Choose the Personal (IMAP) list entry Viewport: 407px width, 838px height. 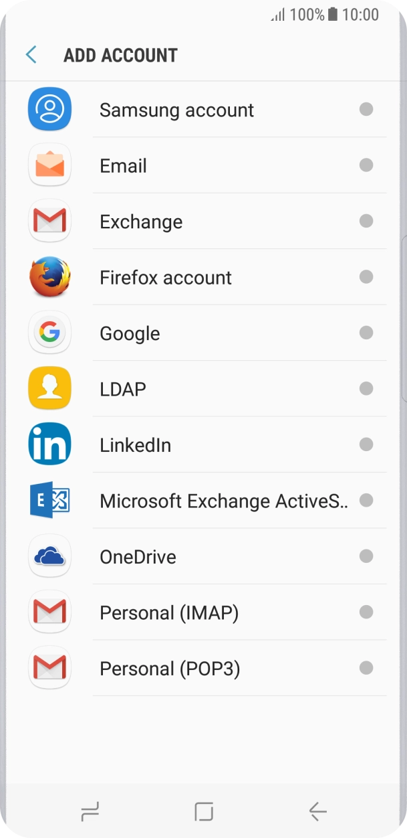[169, 612]
